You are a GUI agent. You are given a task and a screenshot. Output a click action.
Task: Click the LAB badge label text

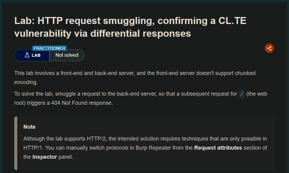[36, 55]
